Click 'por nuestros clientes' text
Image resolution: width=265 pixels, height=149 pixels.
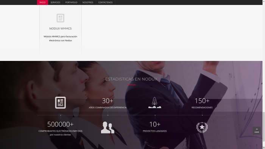60,135
